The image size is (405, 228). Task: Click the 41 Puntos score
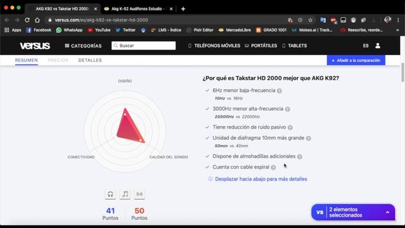tap(110, 214)
